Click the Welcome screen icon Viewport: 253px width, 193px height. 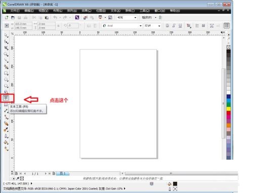[x=110, y=18]
